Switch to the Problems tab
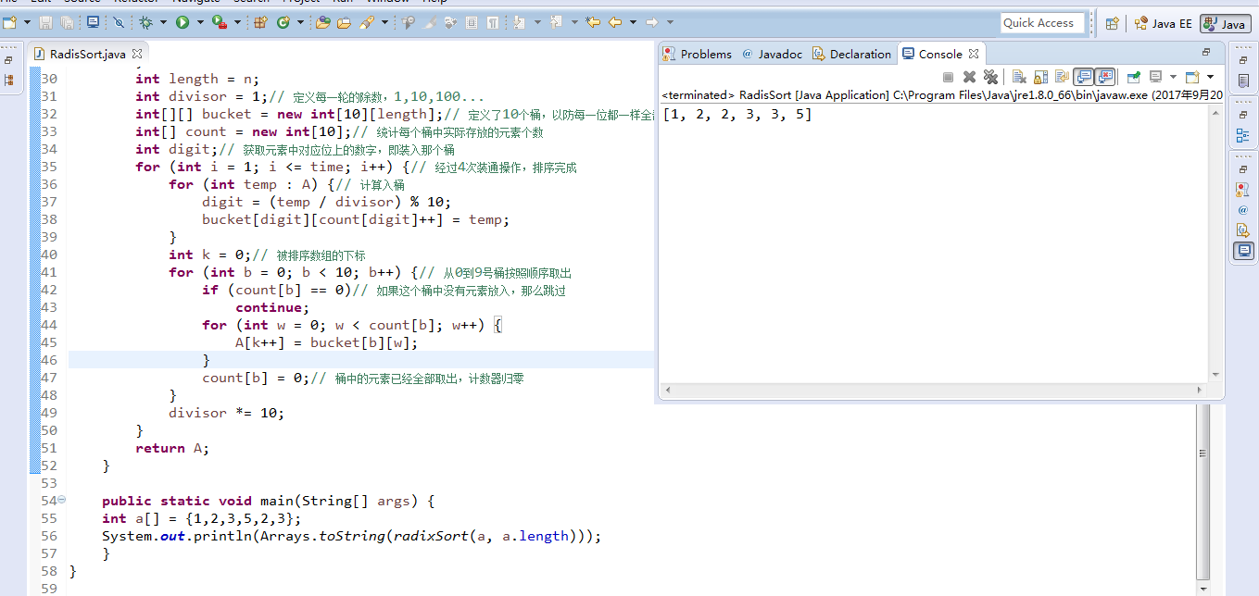This screenshot has width=1259, height=596. (698, 54)
